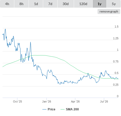The height and width of the screenshot is (116, 121).
Task: Click the Oct '25 axis label
Action: (x=17, y=101)
